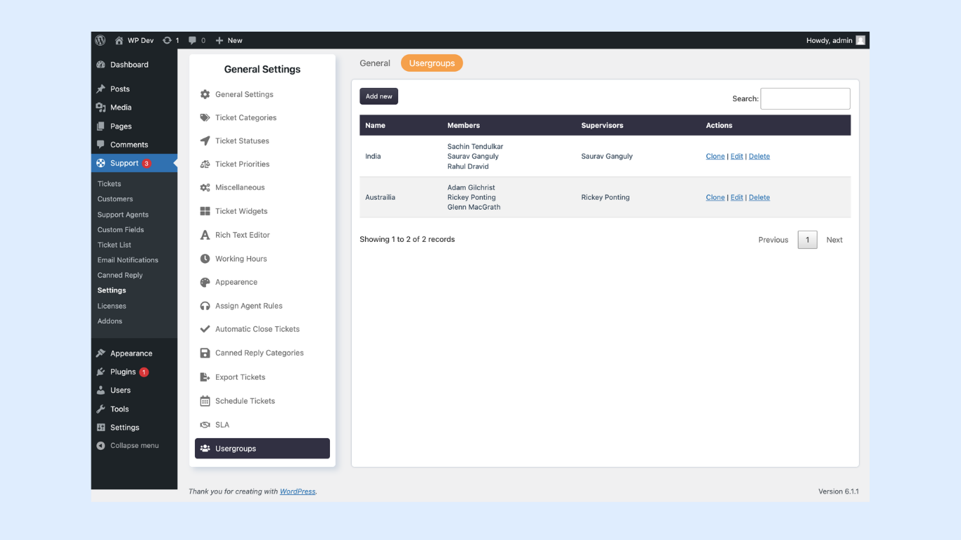Open the New content dropdown in admin bar
Screen dimensions: 961x540
[229, 41]
